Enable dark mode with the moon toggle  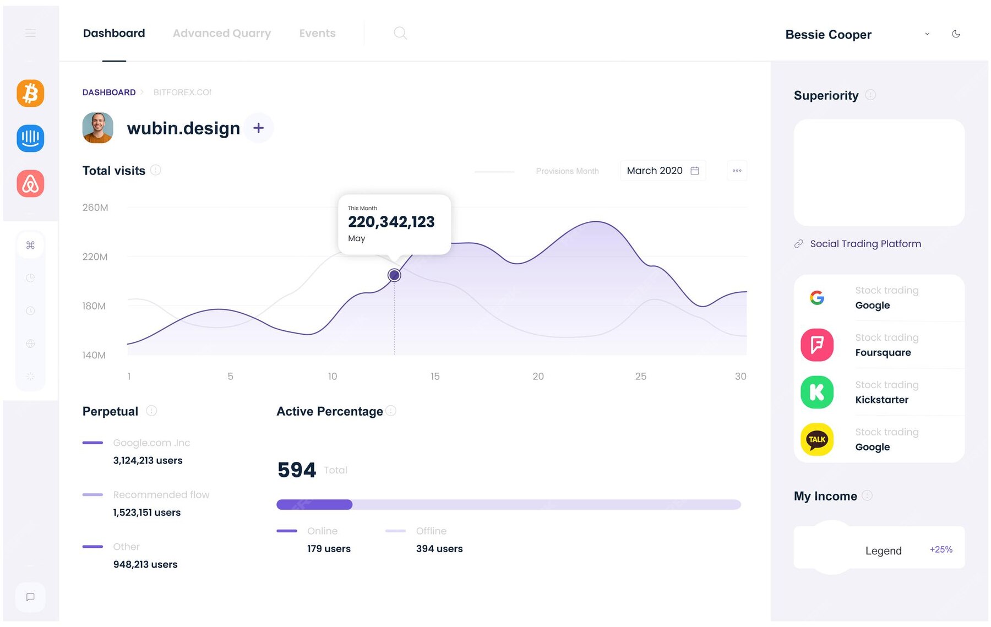point(956,34)
